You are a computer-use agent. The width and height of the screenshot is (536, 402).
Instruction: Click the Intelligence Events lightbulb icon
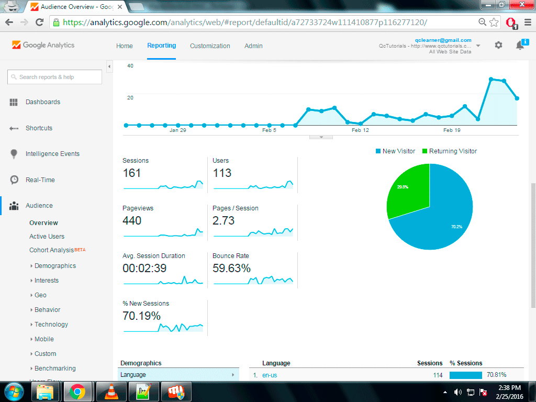click(x=14, y=154)
